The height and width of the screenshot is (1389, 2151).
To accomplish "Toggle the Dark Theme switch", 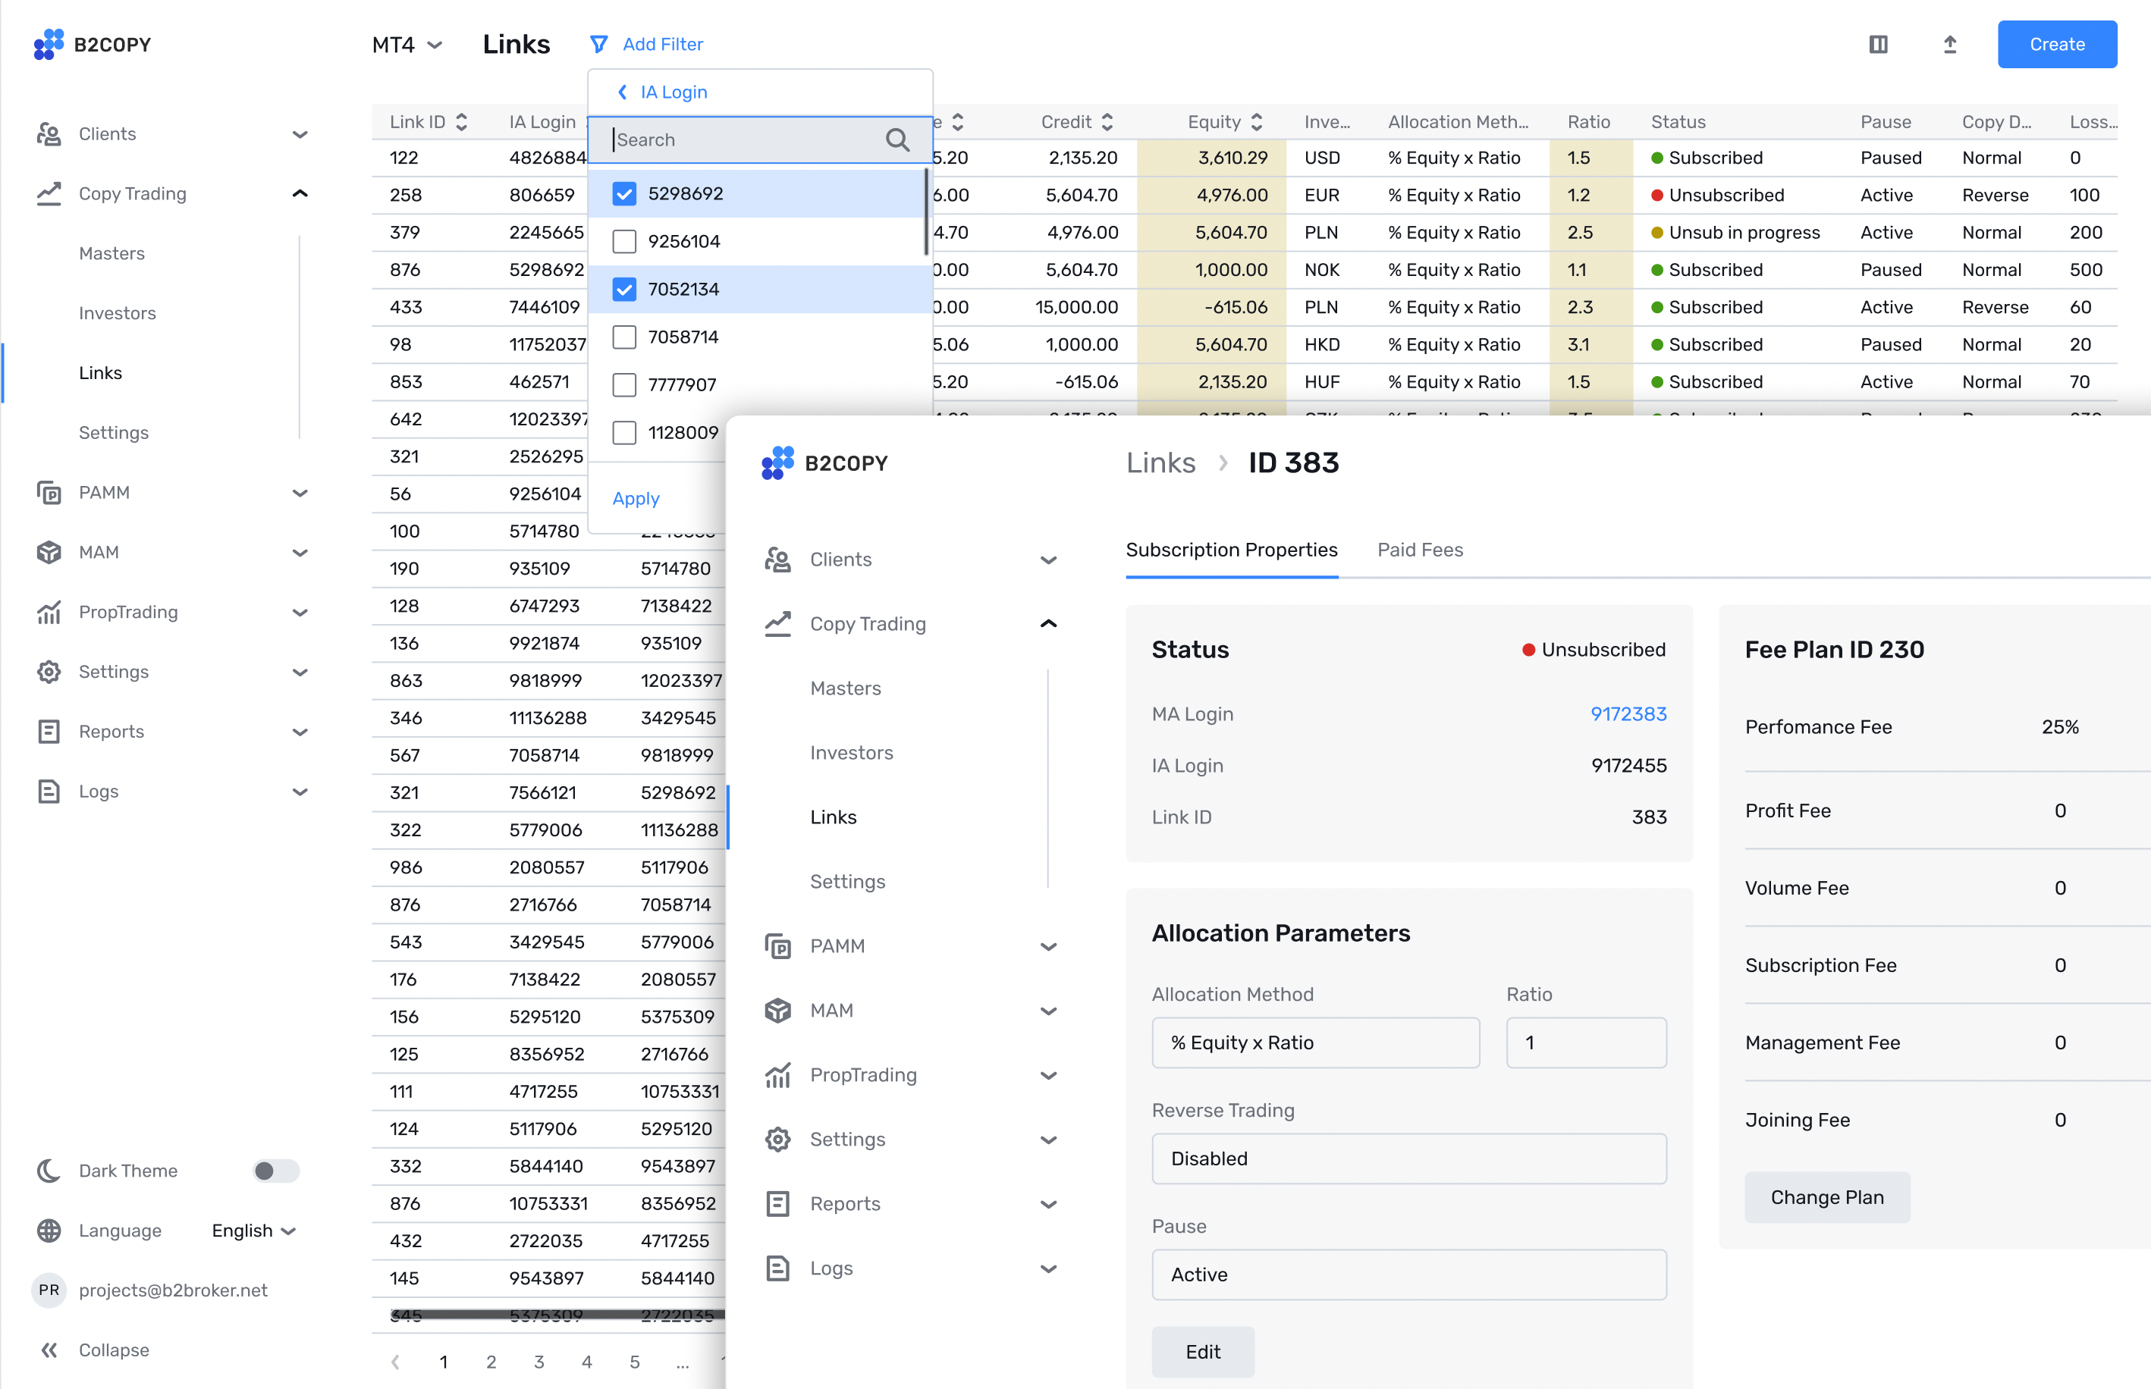I will click(275, 1170).
